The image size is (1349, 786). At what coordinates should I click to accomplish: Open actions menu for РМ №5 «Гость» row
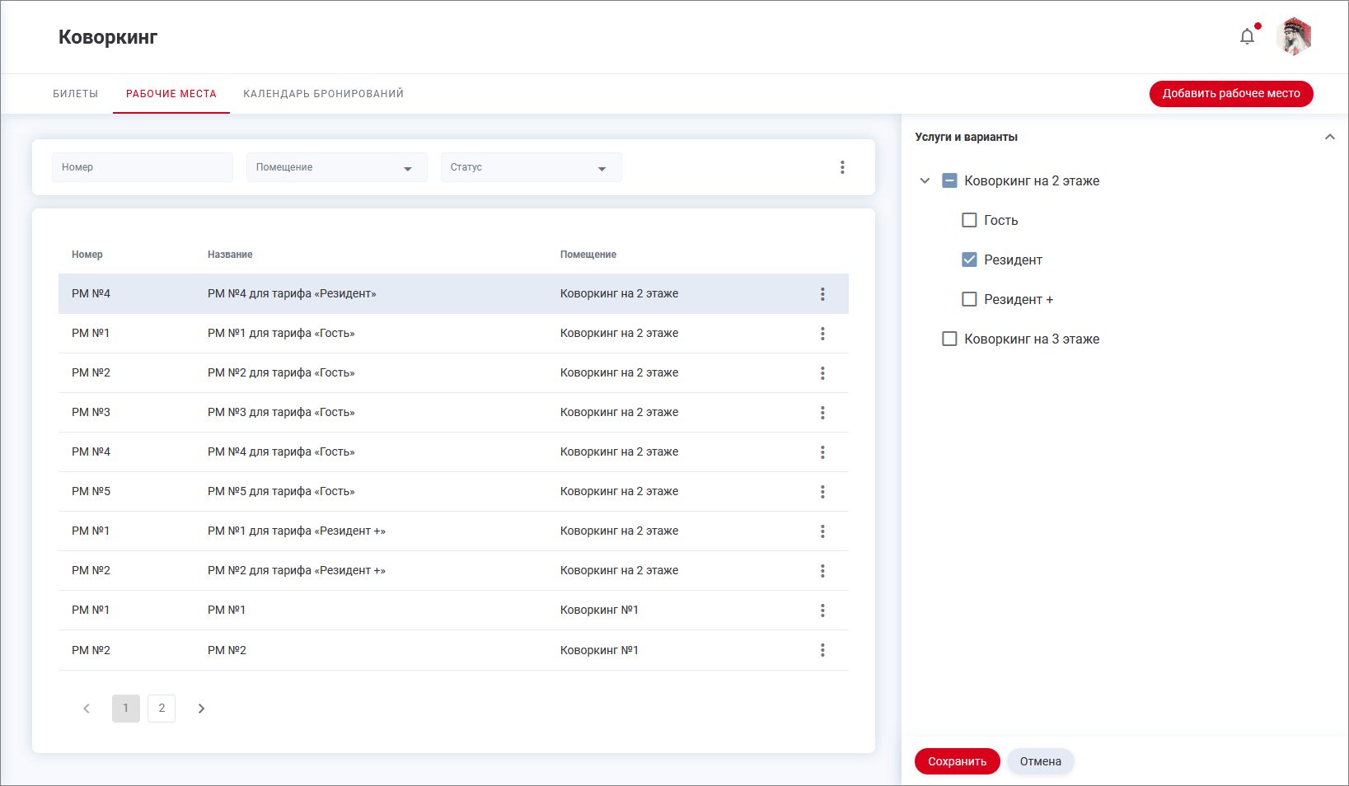pos(822,492)
